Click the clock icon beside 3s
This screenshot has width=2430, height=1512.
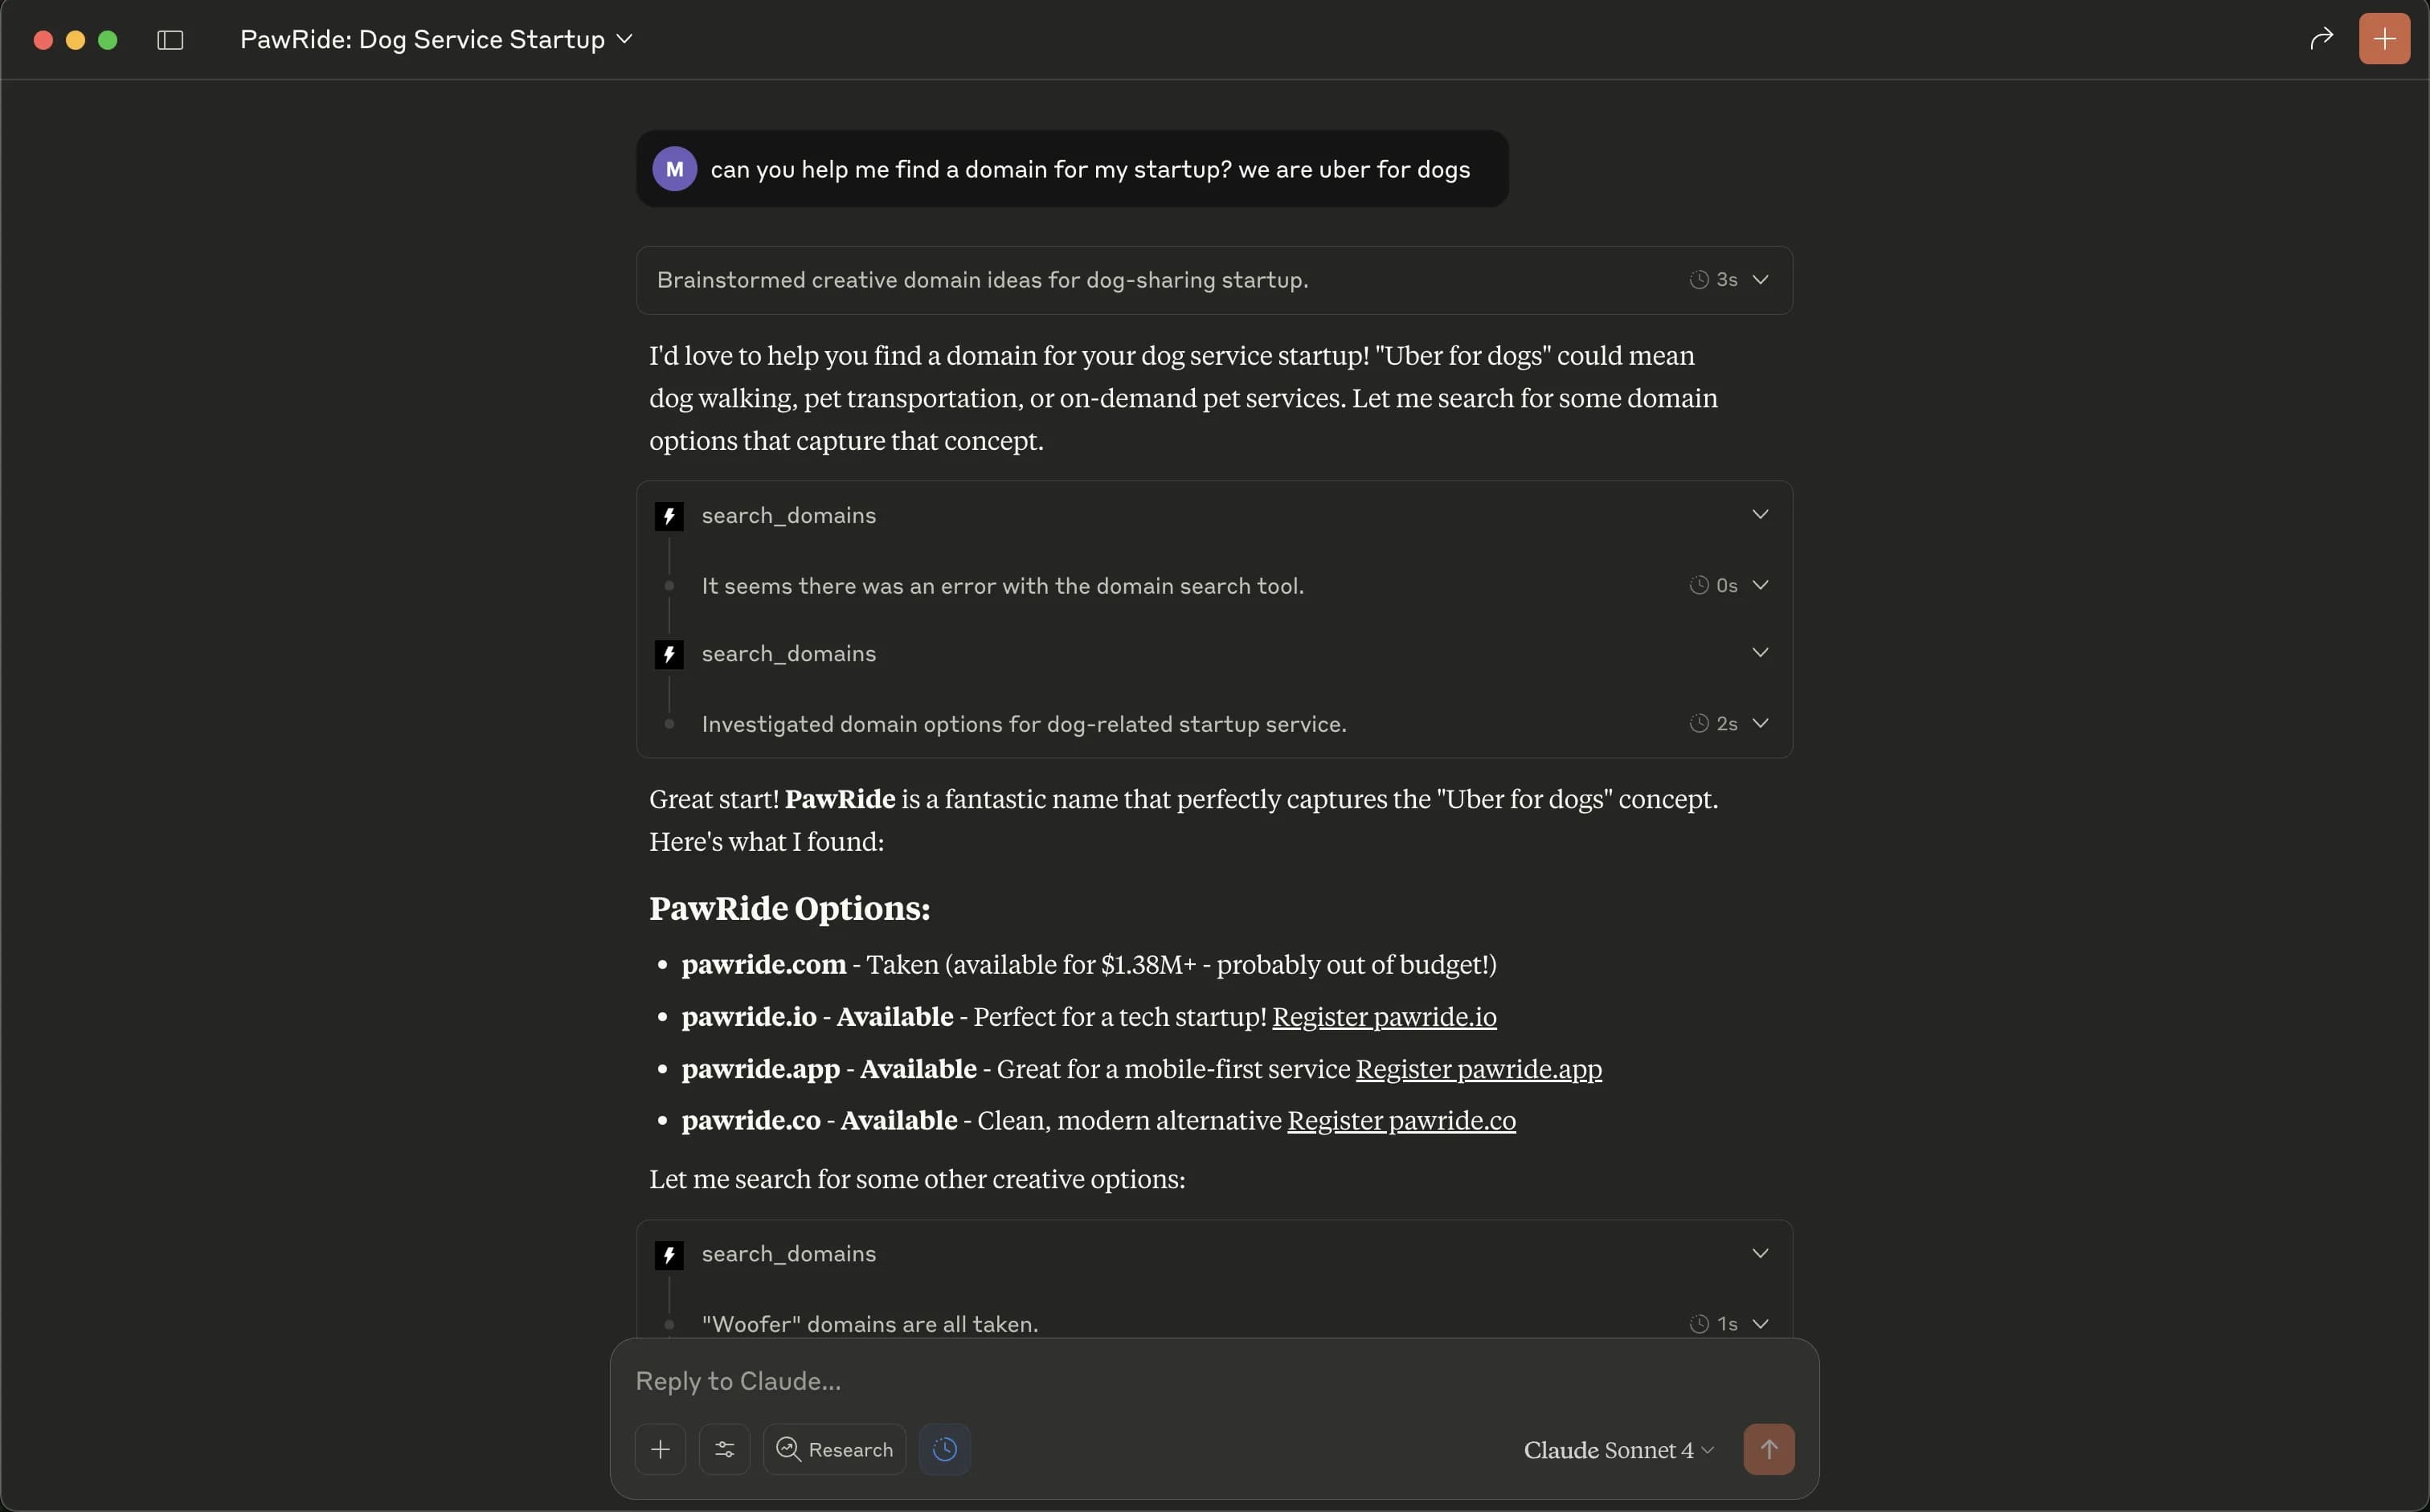(x=1698, y=280)
